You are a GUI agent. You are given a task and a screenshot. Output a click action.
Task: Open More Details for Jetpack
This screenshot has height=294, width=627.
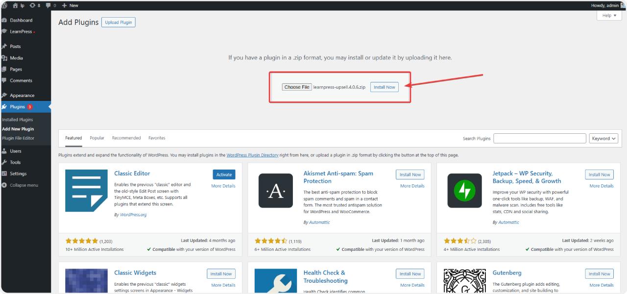[602, 186]
